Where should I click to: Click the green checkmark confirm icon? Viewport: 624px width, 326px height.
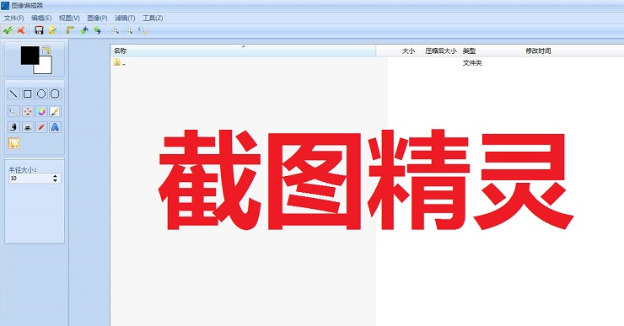8,30
